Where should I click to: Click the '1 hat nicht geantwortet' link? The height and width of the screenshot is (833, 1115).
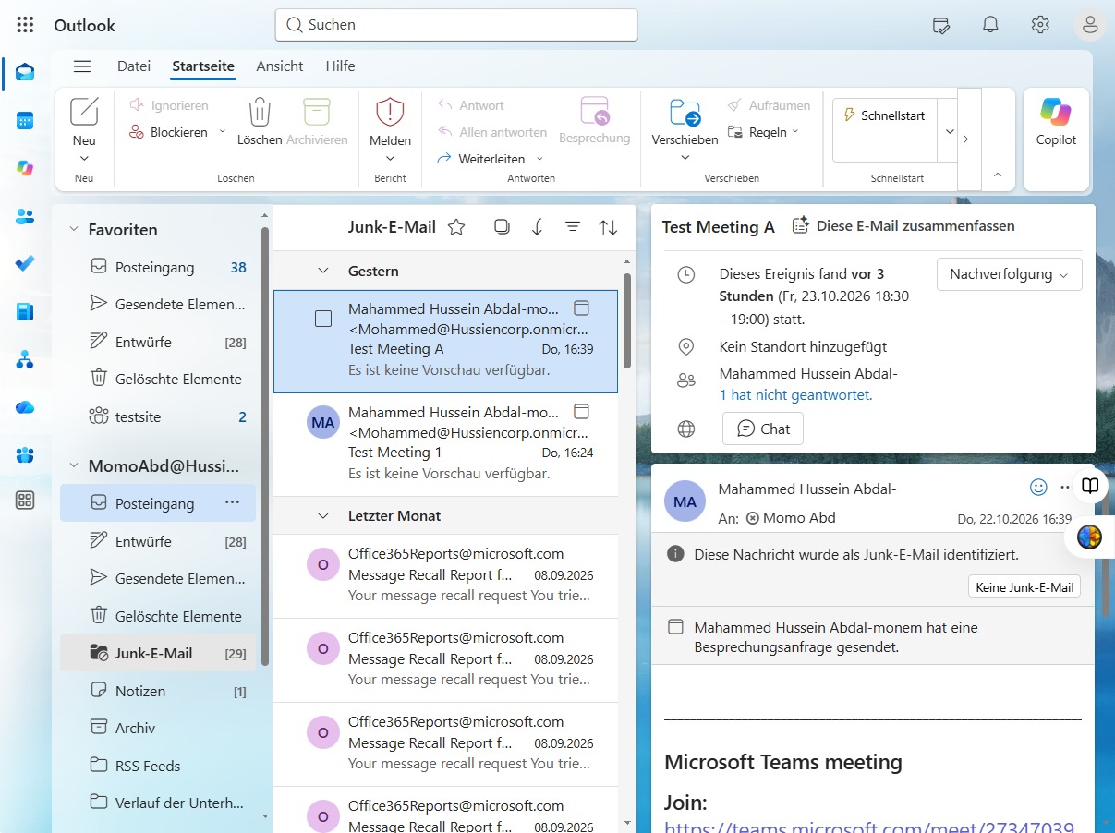(795, 395)
